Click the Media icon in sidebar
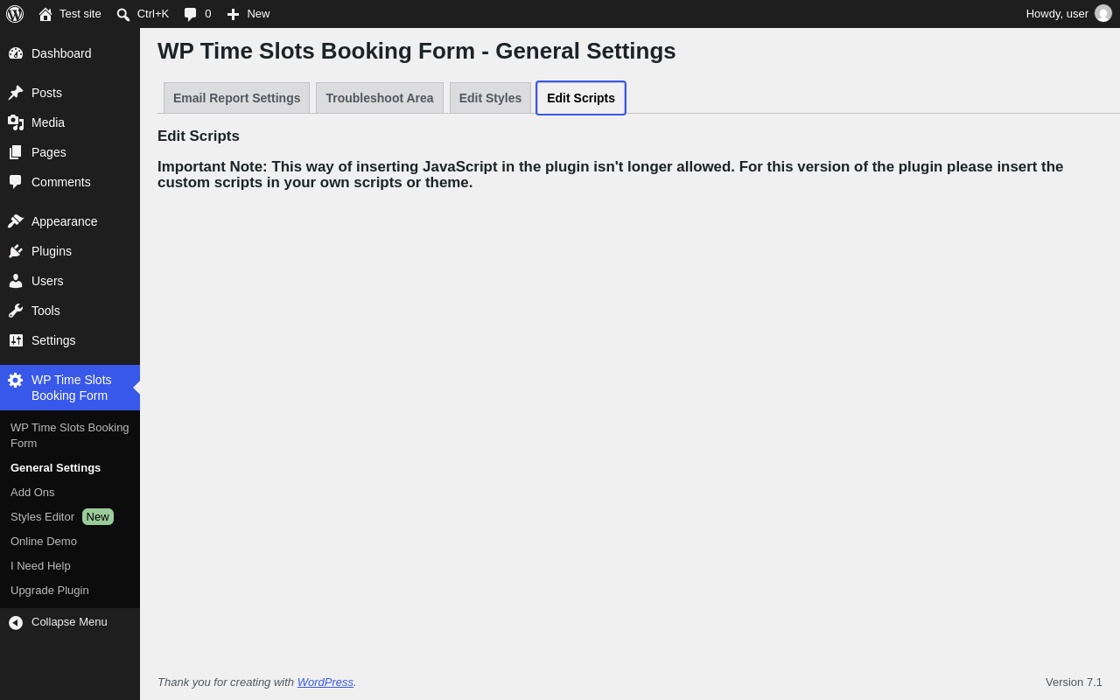Viewport: 1120px width, 700px height. pos(16,122)
